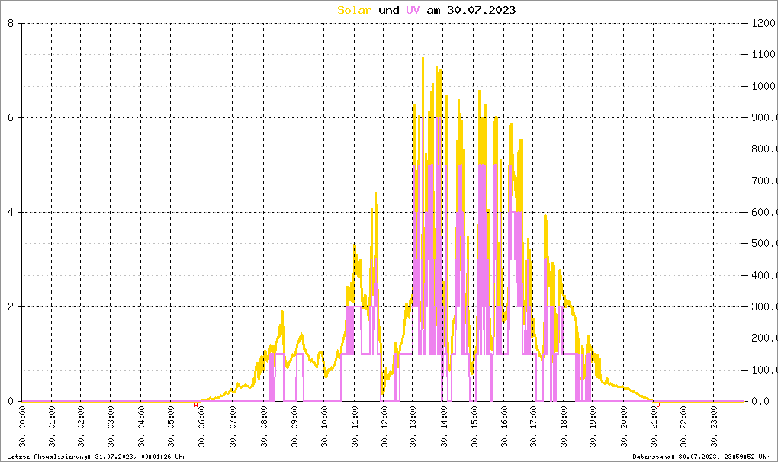Click time label '30. 12:00'
778x462 pixels.
384,426
